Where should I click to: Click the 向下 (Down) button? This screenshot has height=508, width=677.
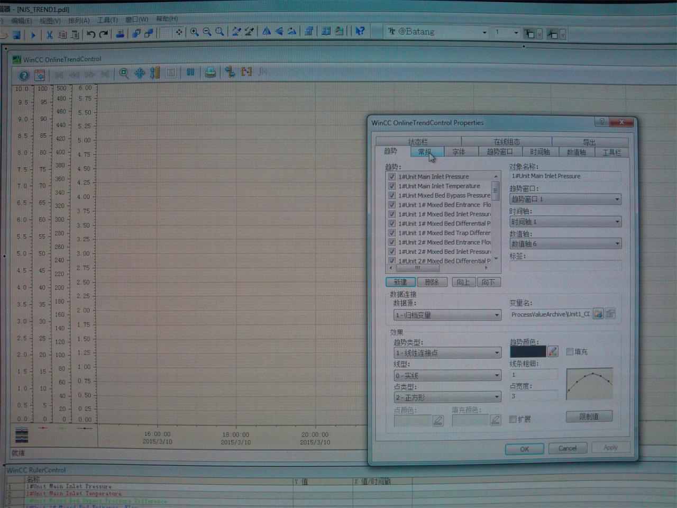pyautogui.click(x=489, y=282)
